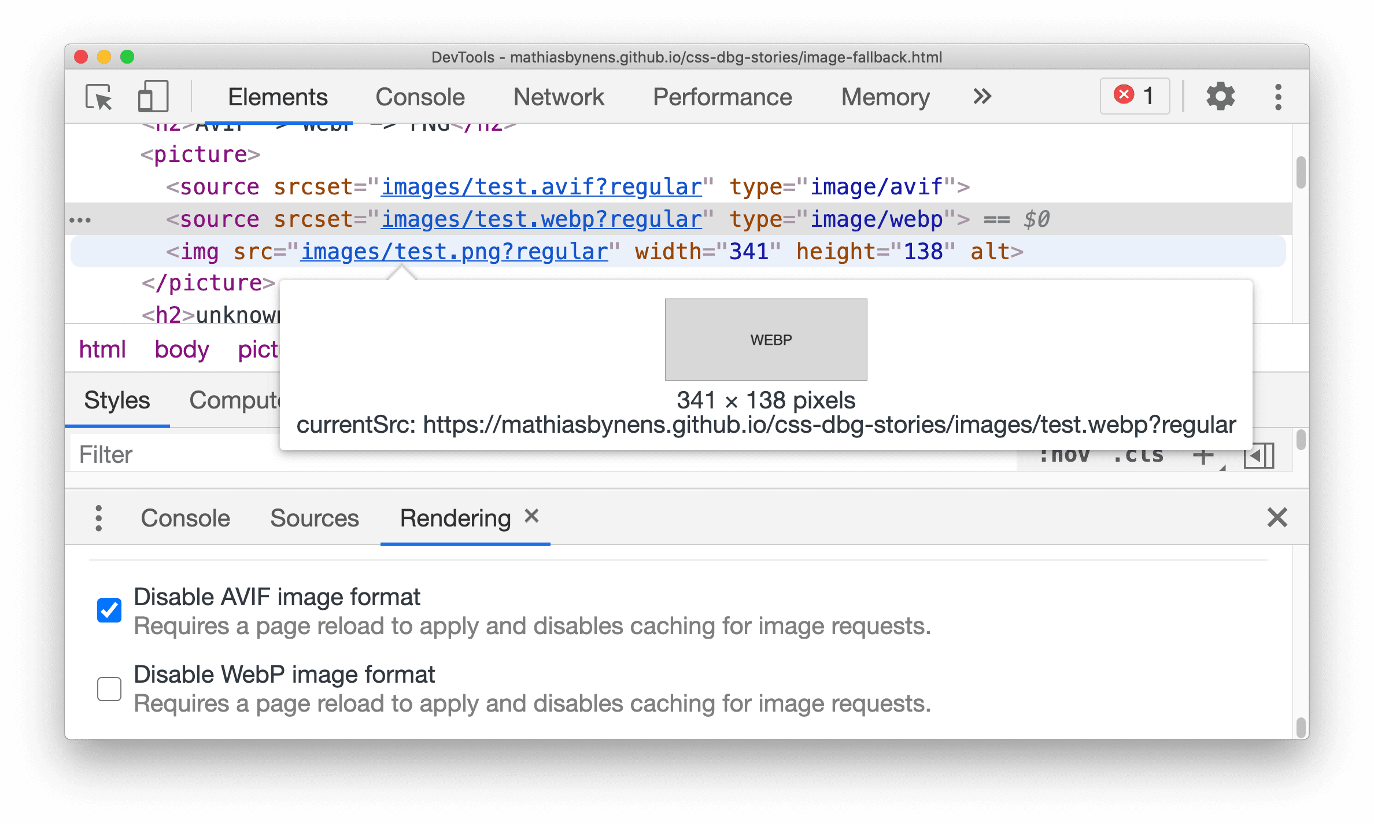This screenshot has height=825, width=1374.
Task: Toggle Disable WebP image format checkbox
Action: pyautogui.click(x=111, y=687)
